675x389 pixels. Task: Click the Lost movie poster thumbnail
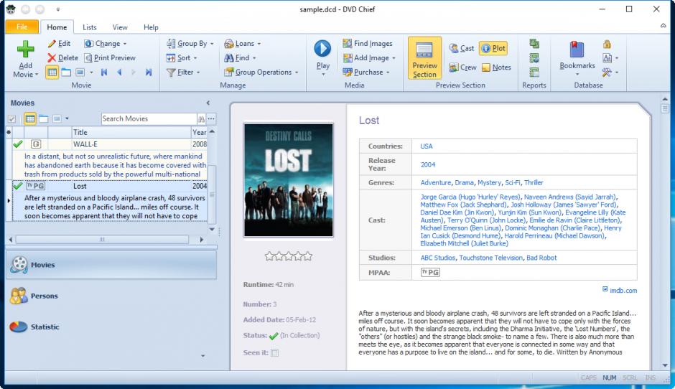[x=289, y=180]
